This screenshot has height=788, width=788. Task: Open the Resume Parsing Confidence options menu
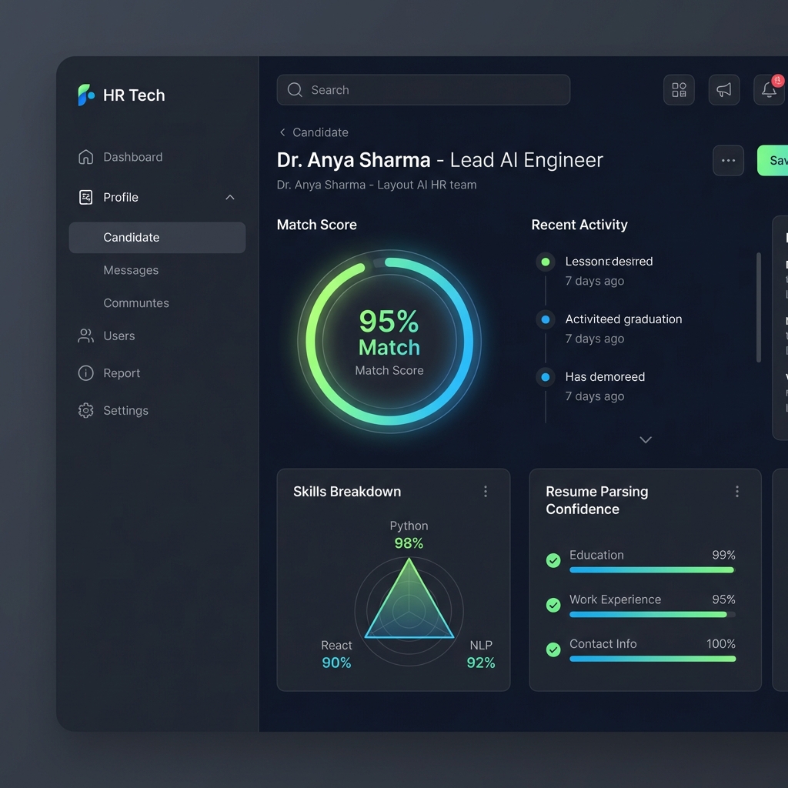coord(737,492)
